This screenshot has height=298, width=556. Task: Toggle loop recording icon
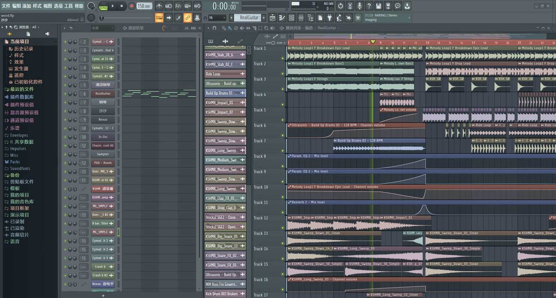[x=197, y=6]
